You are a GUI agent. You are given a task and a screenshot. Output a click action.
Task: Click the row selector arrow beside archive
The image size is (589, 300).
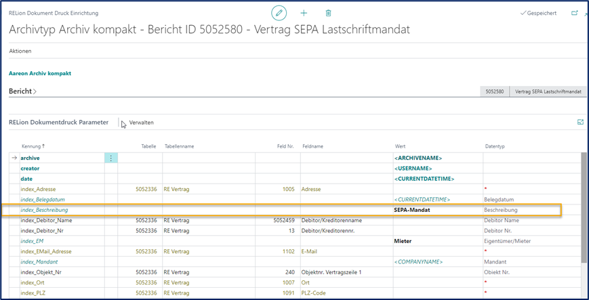click(14, 158)
